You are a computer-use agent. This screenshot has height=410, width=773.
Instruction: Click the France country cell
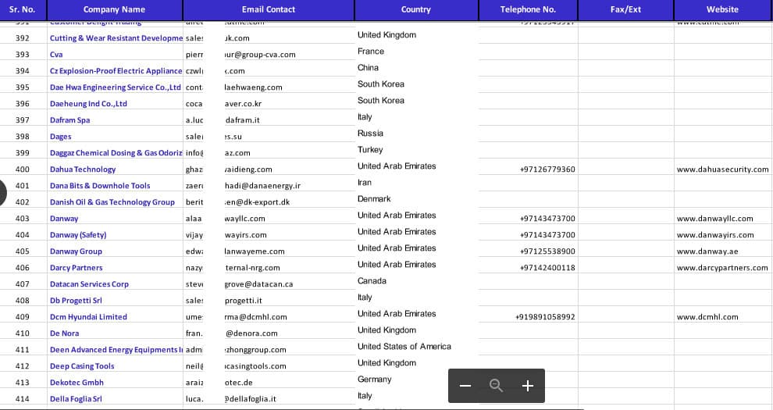tap(371, 52)
